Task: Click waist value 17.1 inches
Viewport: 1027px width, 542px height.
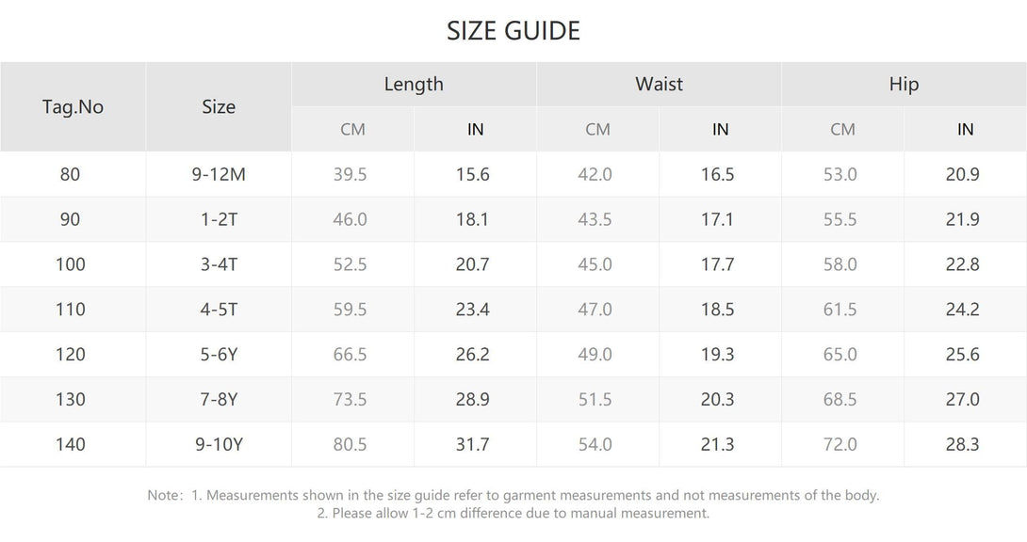Action: [720, 219]
